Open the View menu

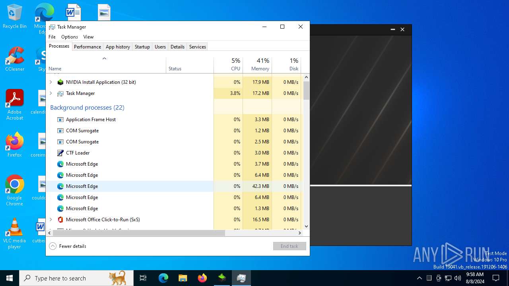pos(88,37)
